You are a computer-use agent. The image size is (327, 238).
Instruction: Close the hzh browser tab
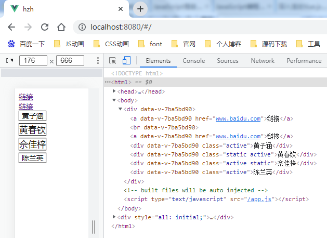120,9
